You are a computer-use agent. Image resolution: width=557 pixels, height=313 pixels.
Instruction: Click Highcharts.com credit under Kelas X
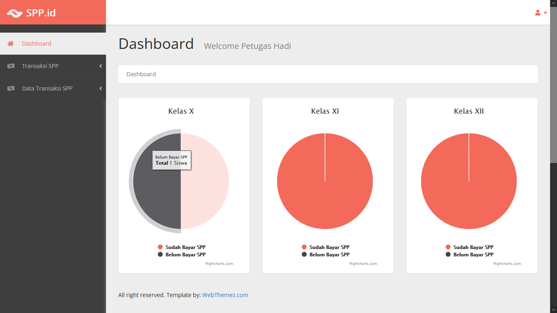click(219, 264)
